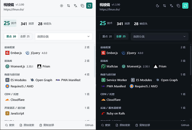192x130 pixels.
Task: Click 前端框架 heading in light panel
Action: coord(9,47)
